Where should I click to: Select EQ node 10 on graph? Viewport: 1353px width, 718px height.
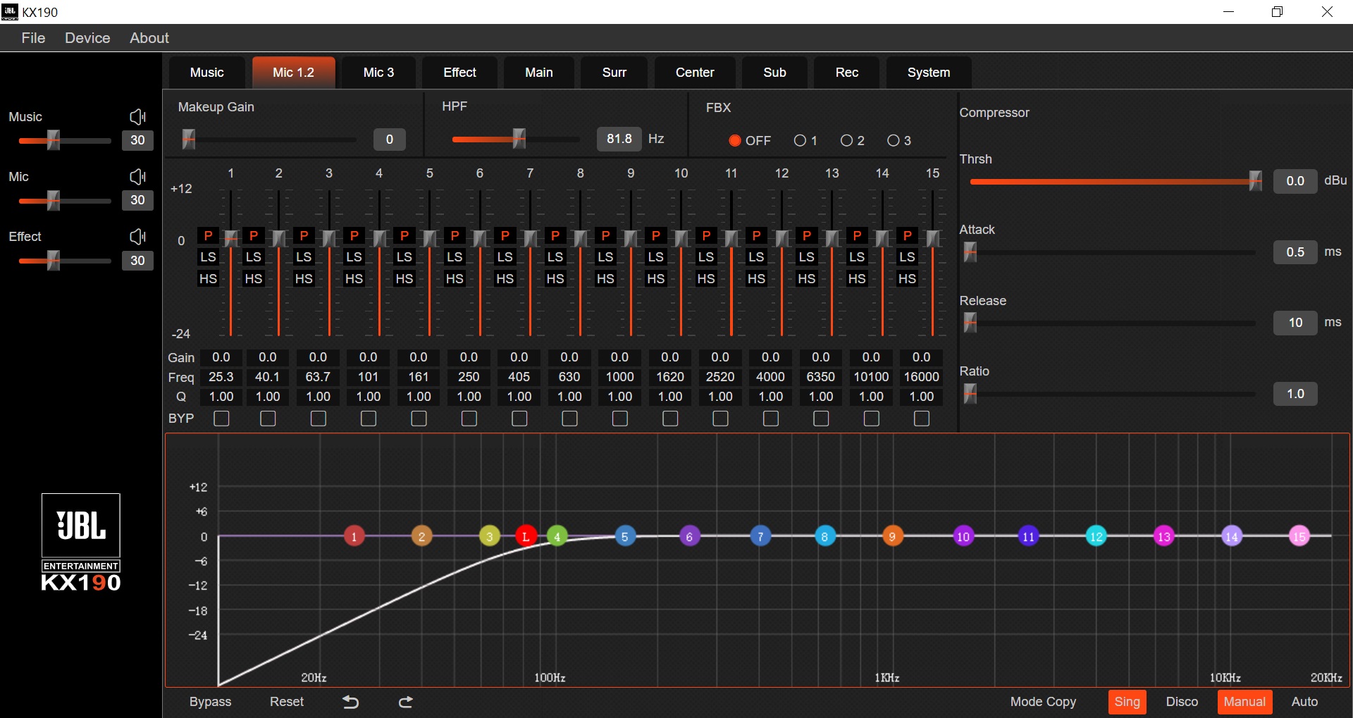963,537
